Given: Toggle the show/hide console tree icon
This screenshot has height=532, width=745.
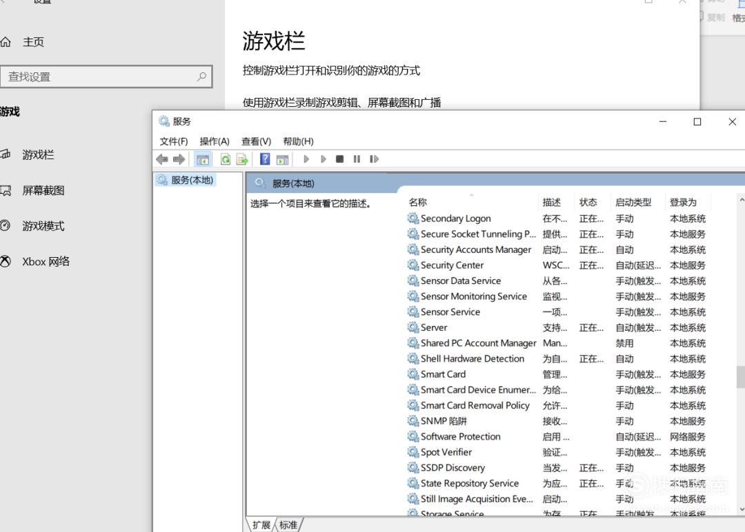Looking at the screenshot, I should pyautogui.click(x=203, y=159).
